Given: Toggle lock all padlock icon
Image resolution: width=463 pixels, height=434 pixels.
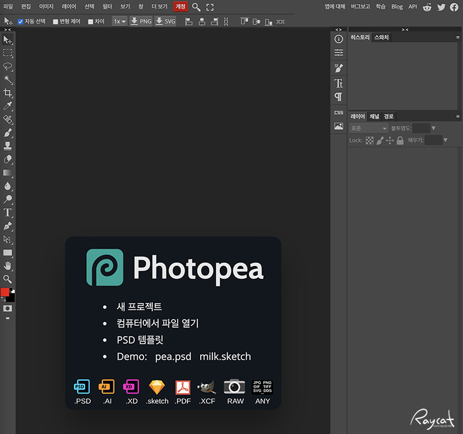Looking at the screenshot, I should coord(400,140).
